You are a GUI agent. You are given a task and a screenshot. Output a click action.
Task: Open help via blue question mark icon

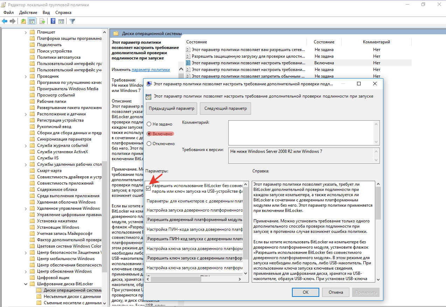click(53, 21)
